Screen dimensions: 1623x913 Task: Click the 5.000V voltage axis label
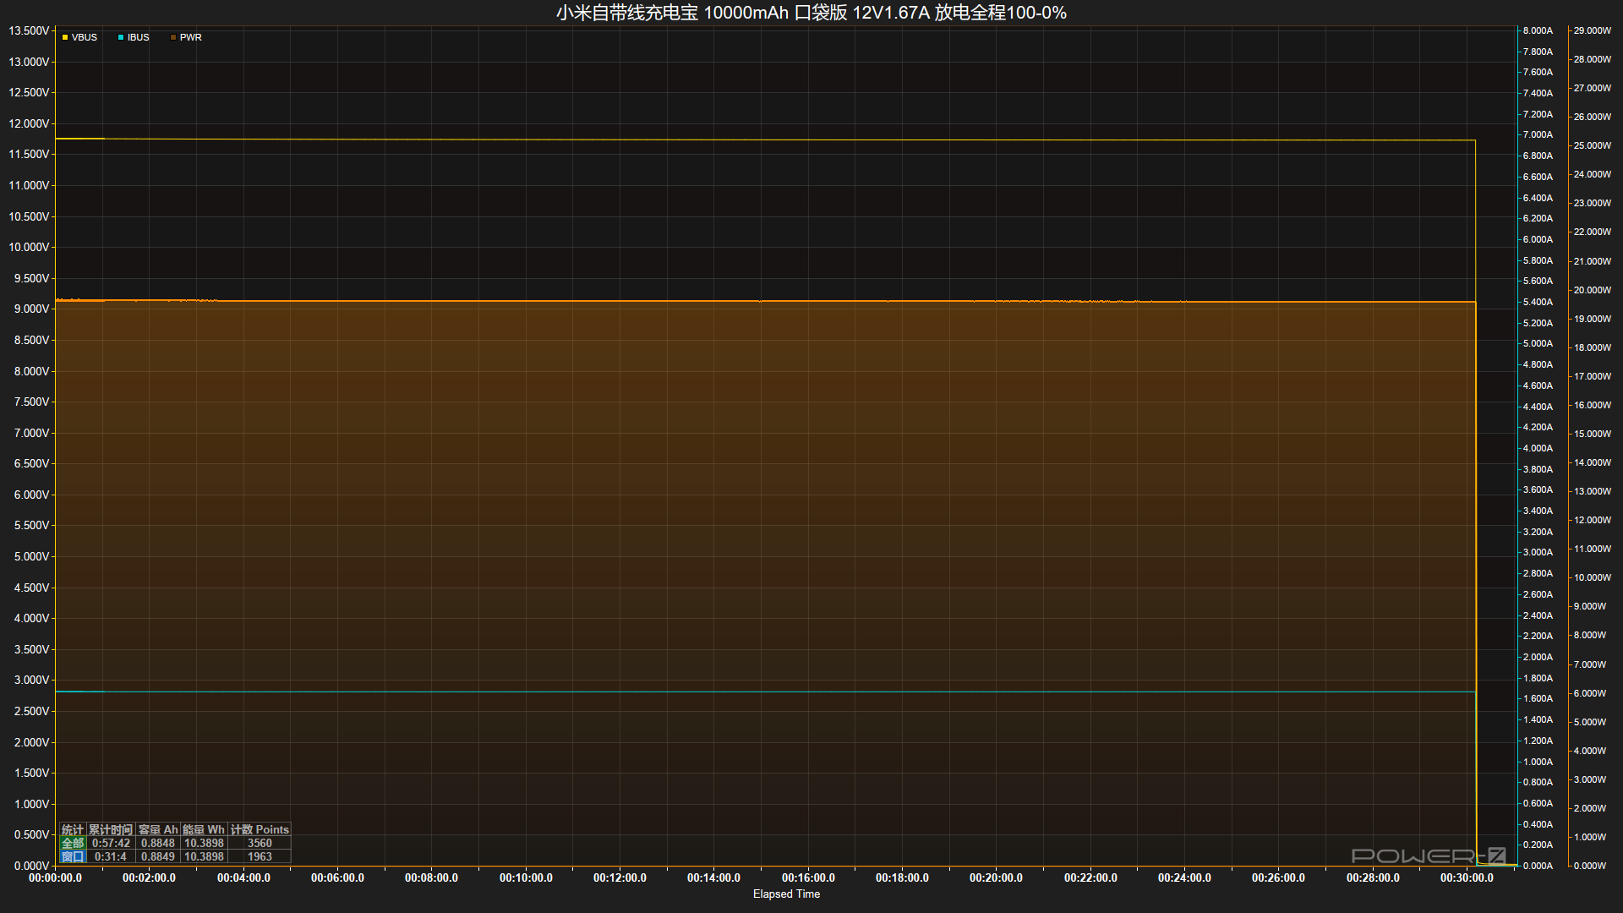31,556
